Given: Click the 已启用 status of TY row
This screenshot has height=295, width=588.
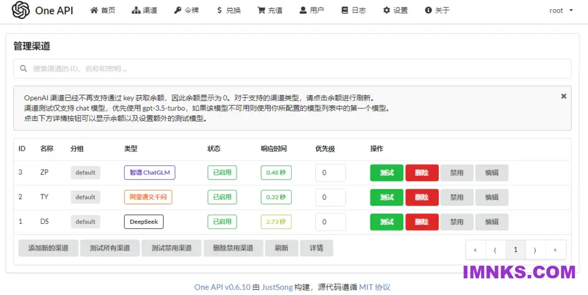Looking at the screenshot, I should 222,197.
